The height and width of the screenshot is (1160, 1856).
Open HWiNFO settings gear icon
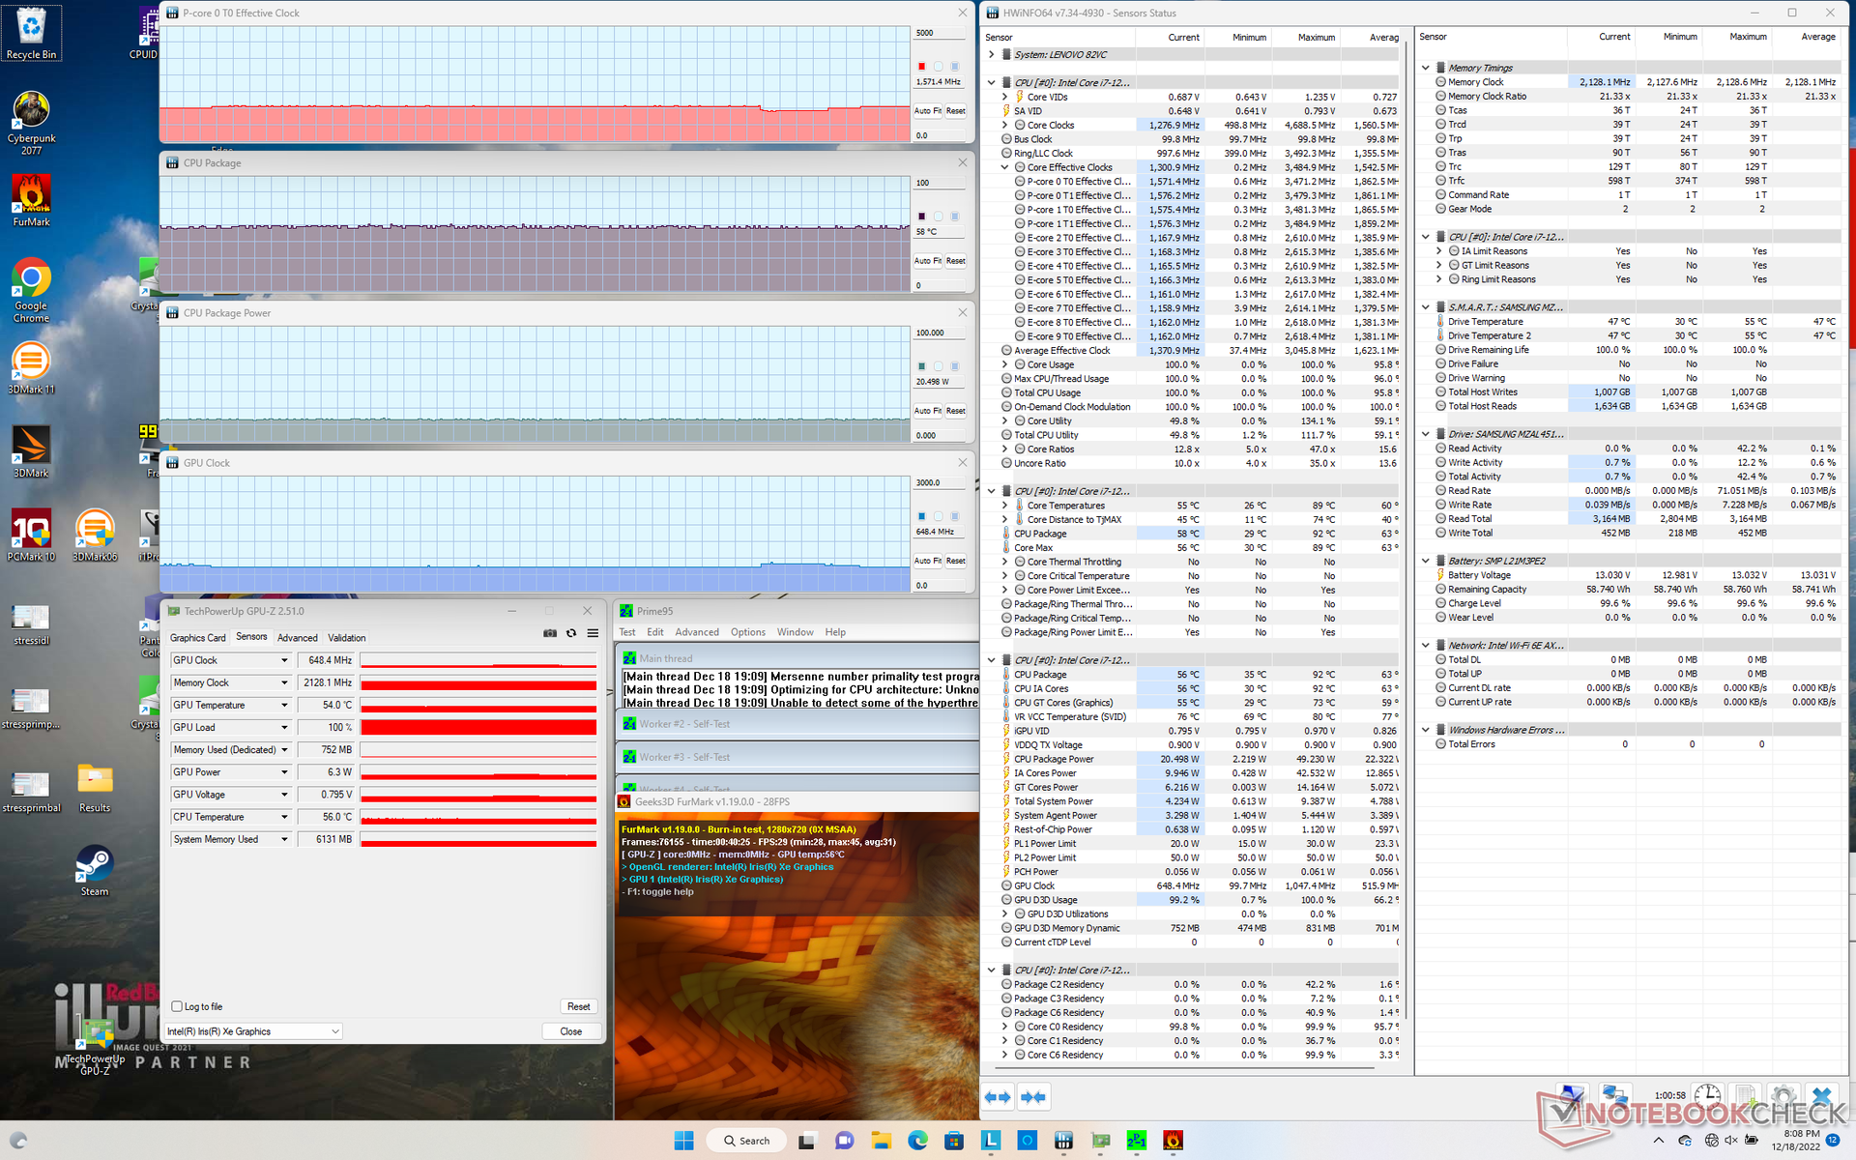point(1784,1096)
